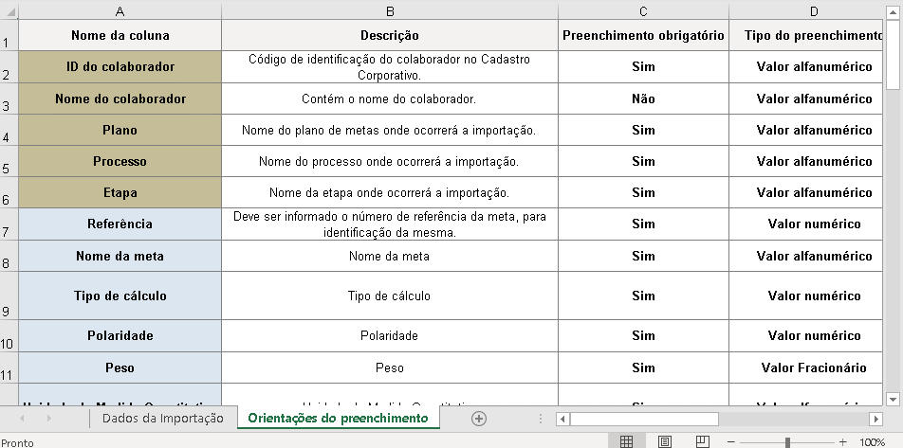Click horizontal scrollbar right arrow
The image size is (903, 448).
point(875,419)
